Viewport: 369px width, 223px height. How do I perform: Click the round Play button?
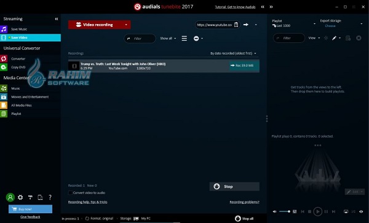[x=318, y=211]
